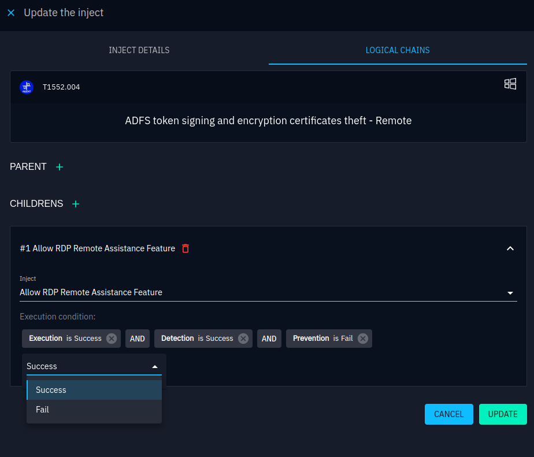Switch to the Inject Details tab
The image size is (534, 457).
[x=139, y=50]
